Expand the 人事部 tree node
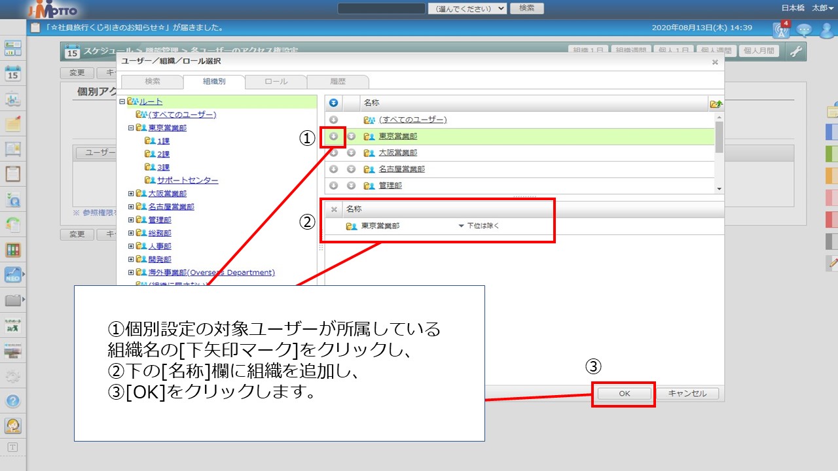 coord(131,246)
